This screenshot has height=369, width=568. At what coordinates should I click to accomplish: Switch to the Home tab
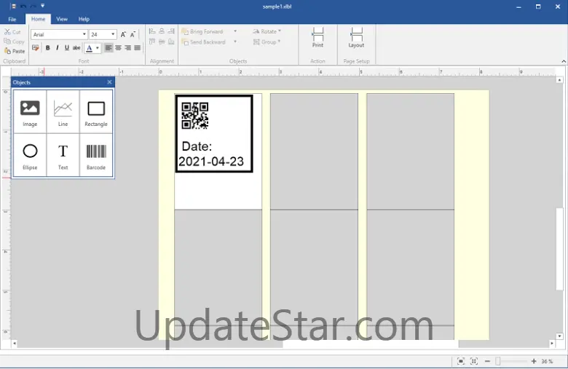(x=38, y=19)
